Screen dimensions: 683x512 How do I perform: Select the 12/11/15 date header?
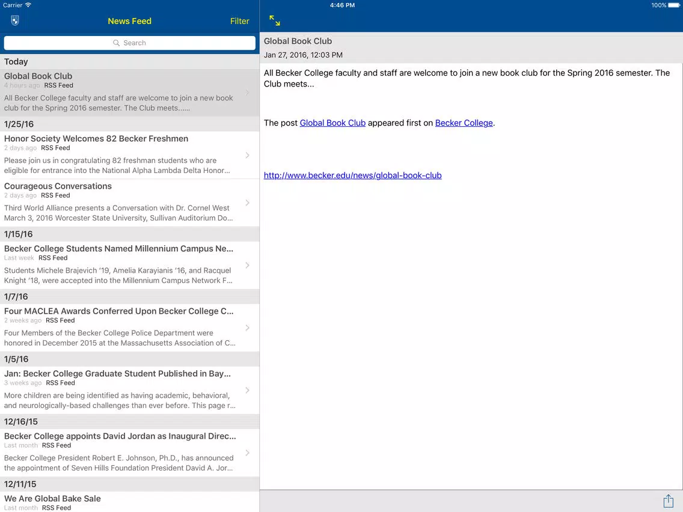coord(129,484)
